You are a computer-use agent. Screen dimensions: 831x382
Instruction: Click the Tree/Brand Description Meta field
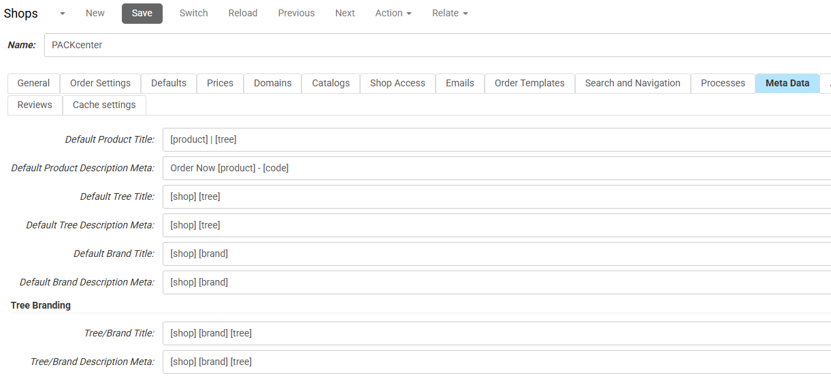click(x=495, y=362)
